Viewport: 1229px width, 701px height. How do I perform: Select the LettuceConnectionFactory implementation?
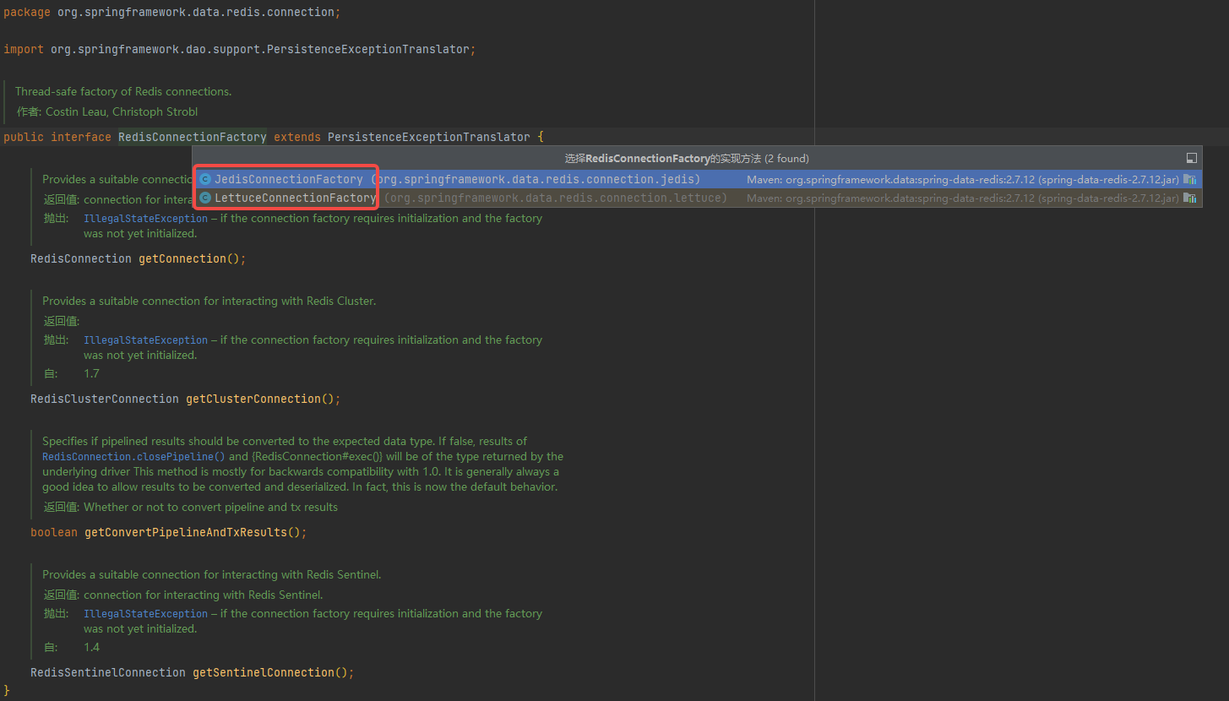tap(291, 197)
